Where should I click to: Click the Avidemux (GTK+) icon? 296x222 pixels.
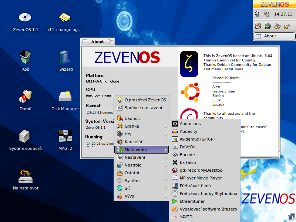tap(175, 139)
